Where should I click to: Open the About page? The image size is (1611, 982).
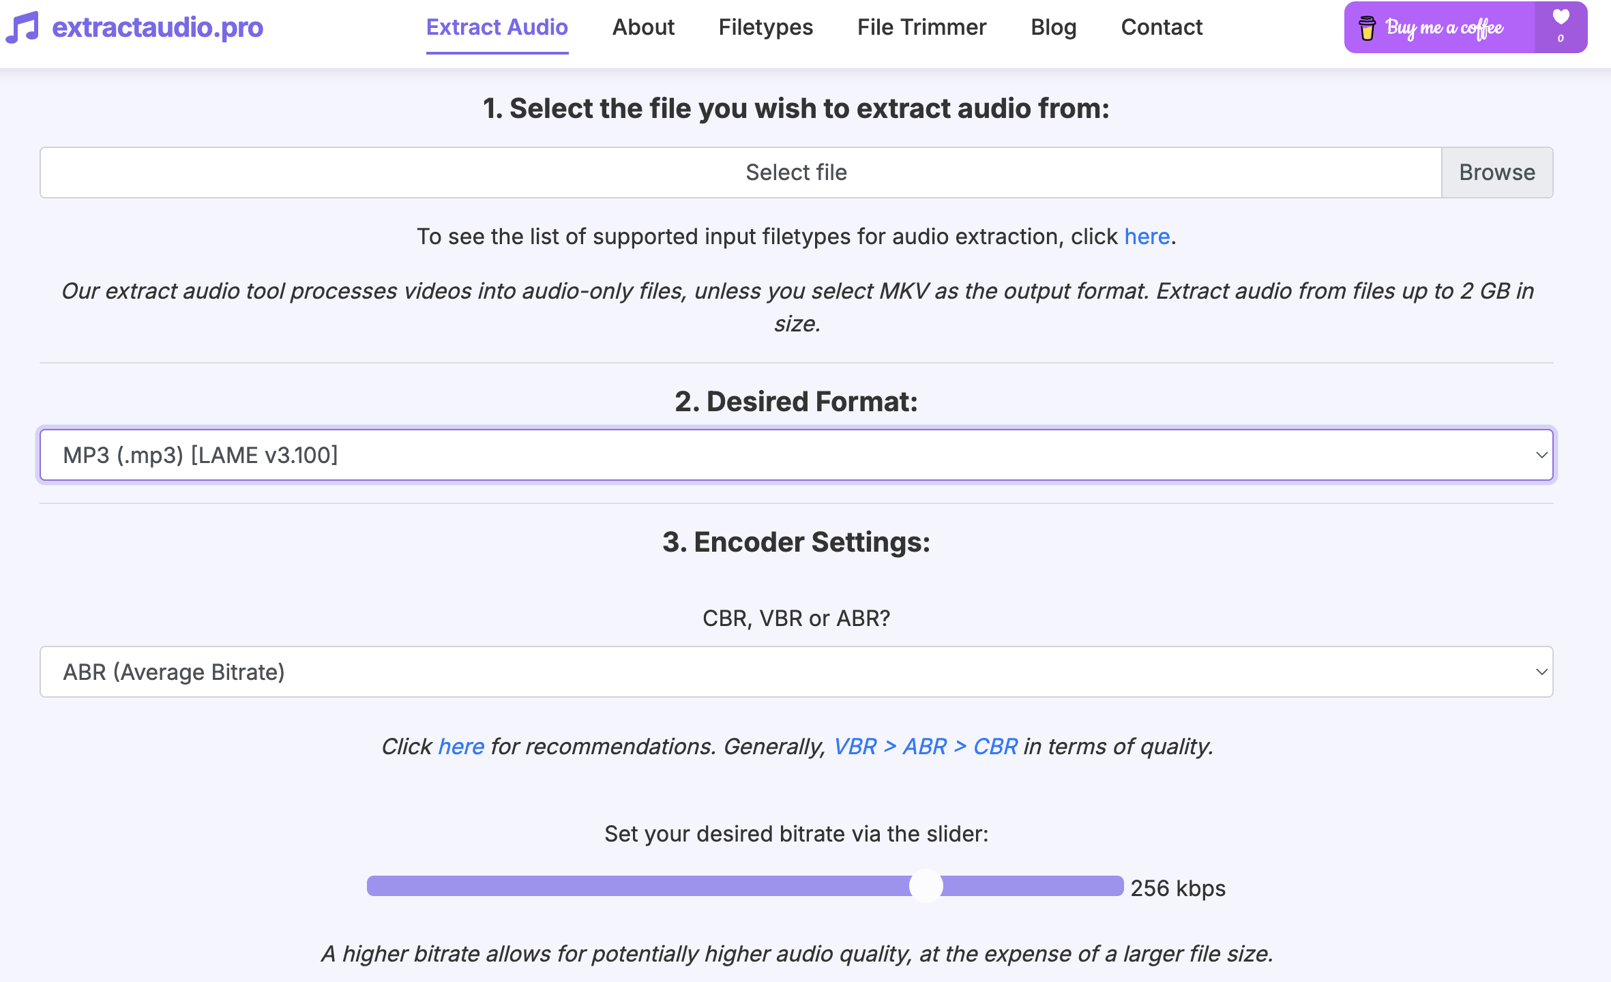[643, 27]
